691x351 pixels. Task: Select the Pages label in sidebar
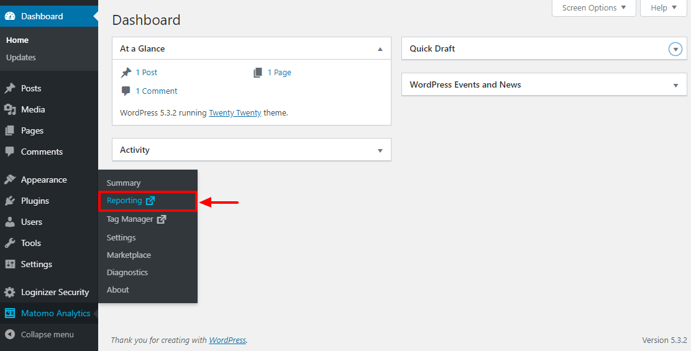tap(32, 131)
